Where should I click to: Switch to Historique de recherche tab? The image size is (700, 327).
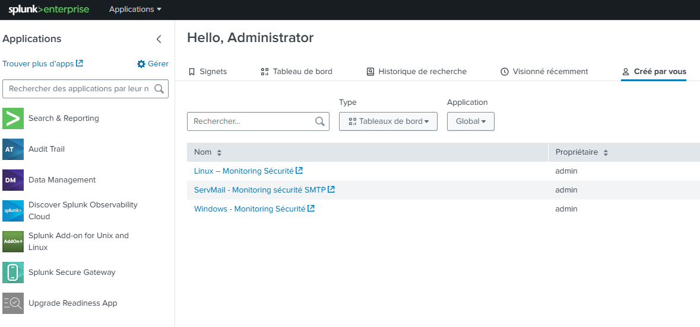[x=417, y=71]
